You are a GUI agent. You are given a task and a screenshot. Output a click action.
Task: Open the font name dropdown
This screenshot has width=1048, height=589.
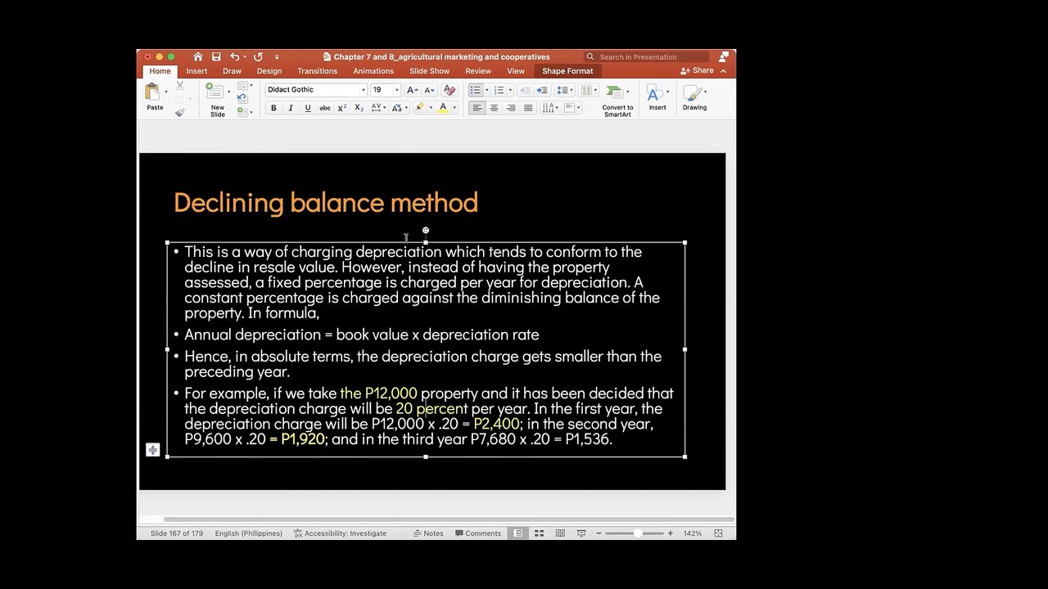363,90
